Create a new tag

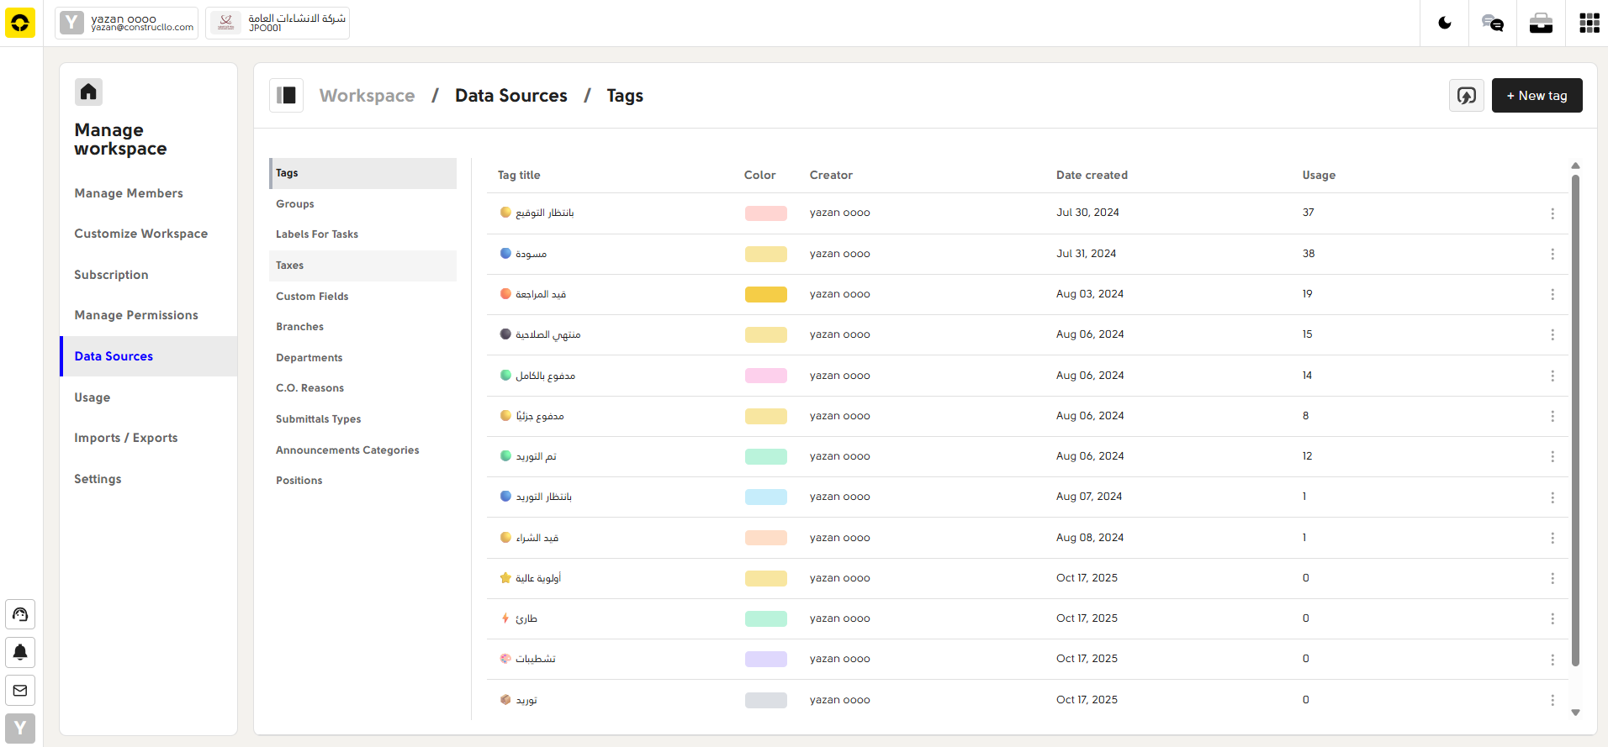(1537, 95)
